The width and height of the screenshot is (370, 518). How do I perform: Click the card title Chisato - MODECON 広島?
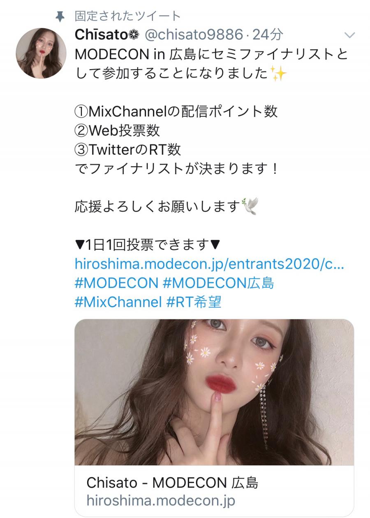[x=172, y=483]
